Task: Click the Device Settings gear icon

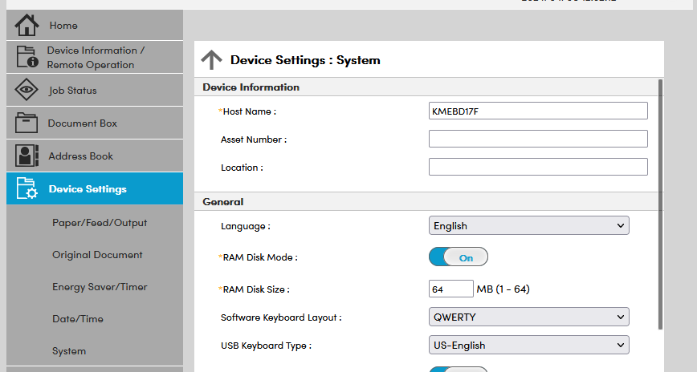Action: click(x=26, y=189)
